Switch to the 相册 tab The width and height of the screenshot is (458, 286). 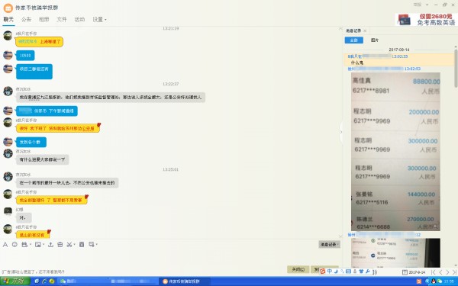click(44, 19)
